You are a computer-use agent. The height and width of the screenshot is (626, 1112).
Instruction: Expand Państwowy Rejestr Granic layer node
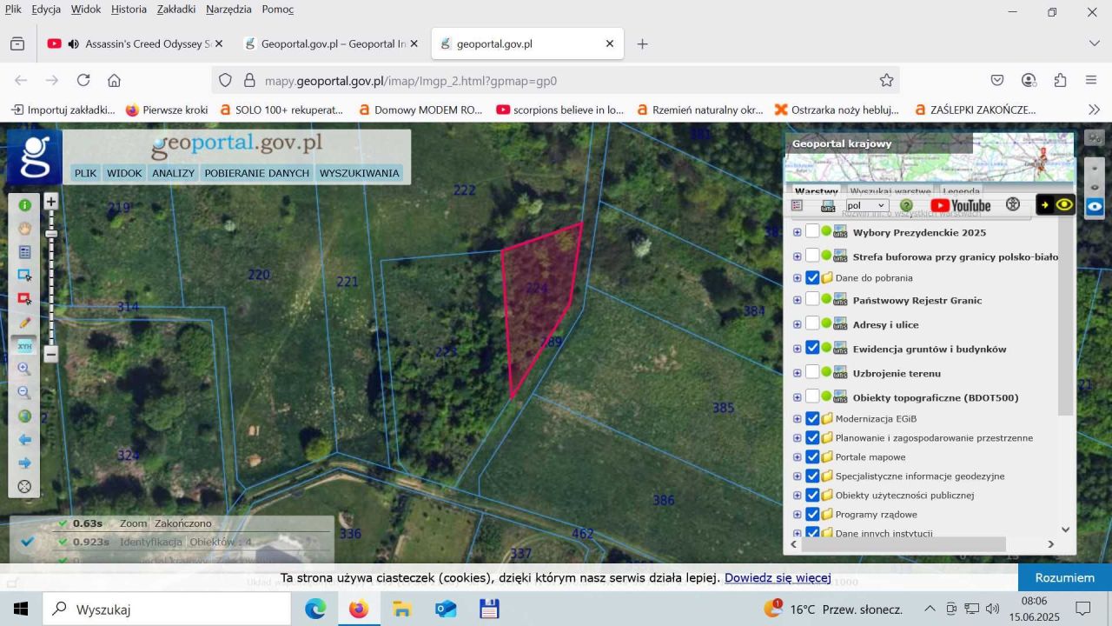tap(798, 300)
